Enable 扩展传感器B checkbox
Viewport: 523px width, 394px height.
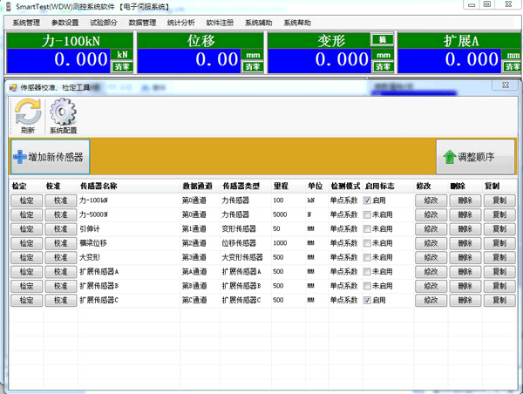coord(367,286)
